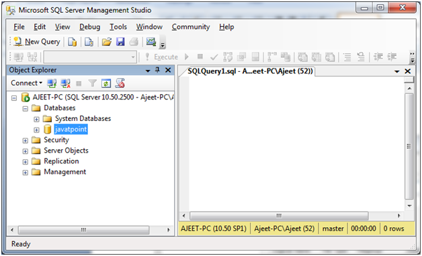The image size is (422, 256).
Task: Comment out the selected lines icon
Action: pos(347,57)
